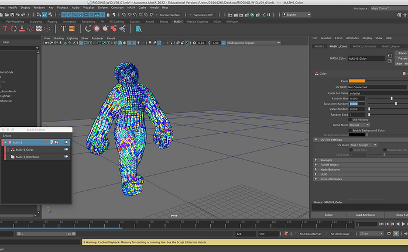Click the red download-arrow MASH shelf icon
The image size is (408, 252).
click(22, 29)
